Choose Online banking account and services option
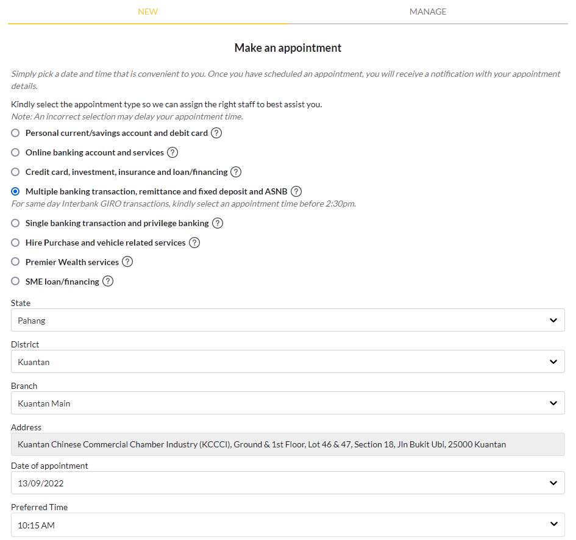The width and height of the screenshot is (576, 540). click(15, 152)
